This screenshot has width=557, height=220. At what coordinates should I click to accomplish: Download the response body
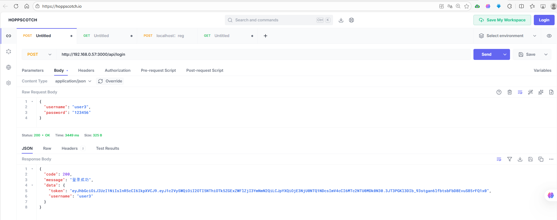click(x=520, y=159)
